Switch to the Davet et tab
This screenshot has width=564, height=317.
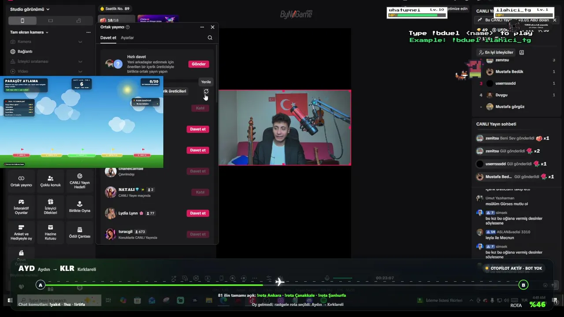click(x=108, y=38)
